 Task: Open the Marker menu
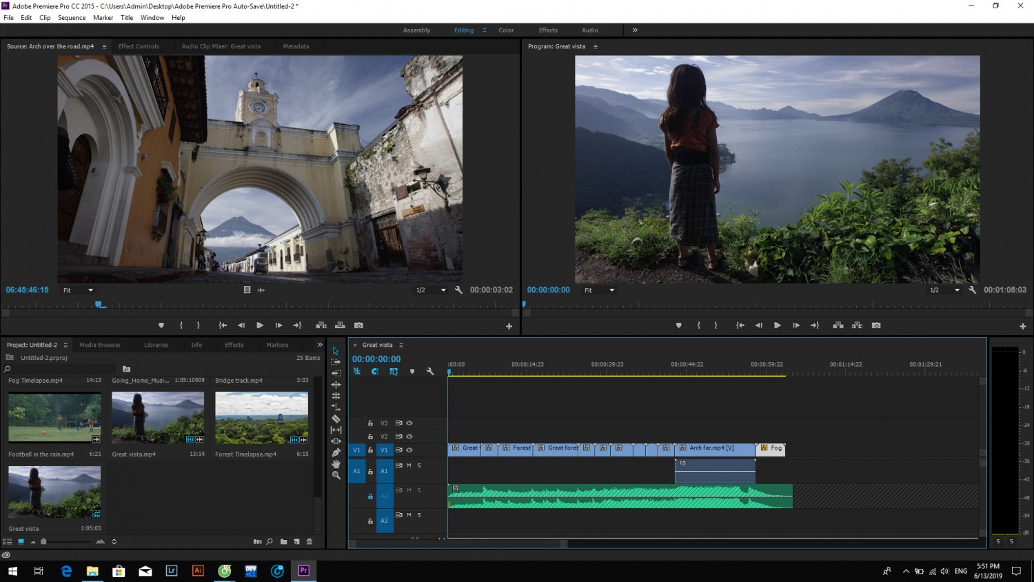[103, 18]
